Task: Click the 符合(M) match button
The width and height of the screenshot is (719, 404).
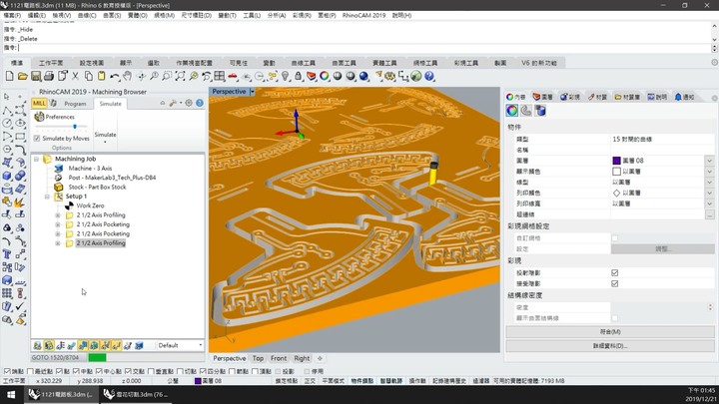Action: (x=610, y=331)
